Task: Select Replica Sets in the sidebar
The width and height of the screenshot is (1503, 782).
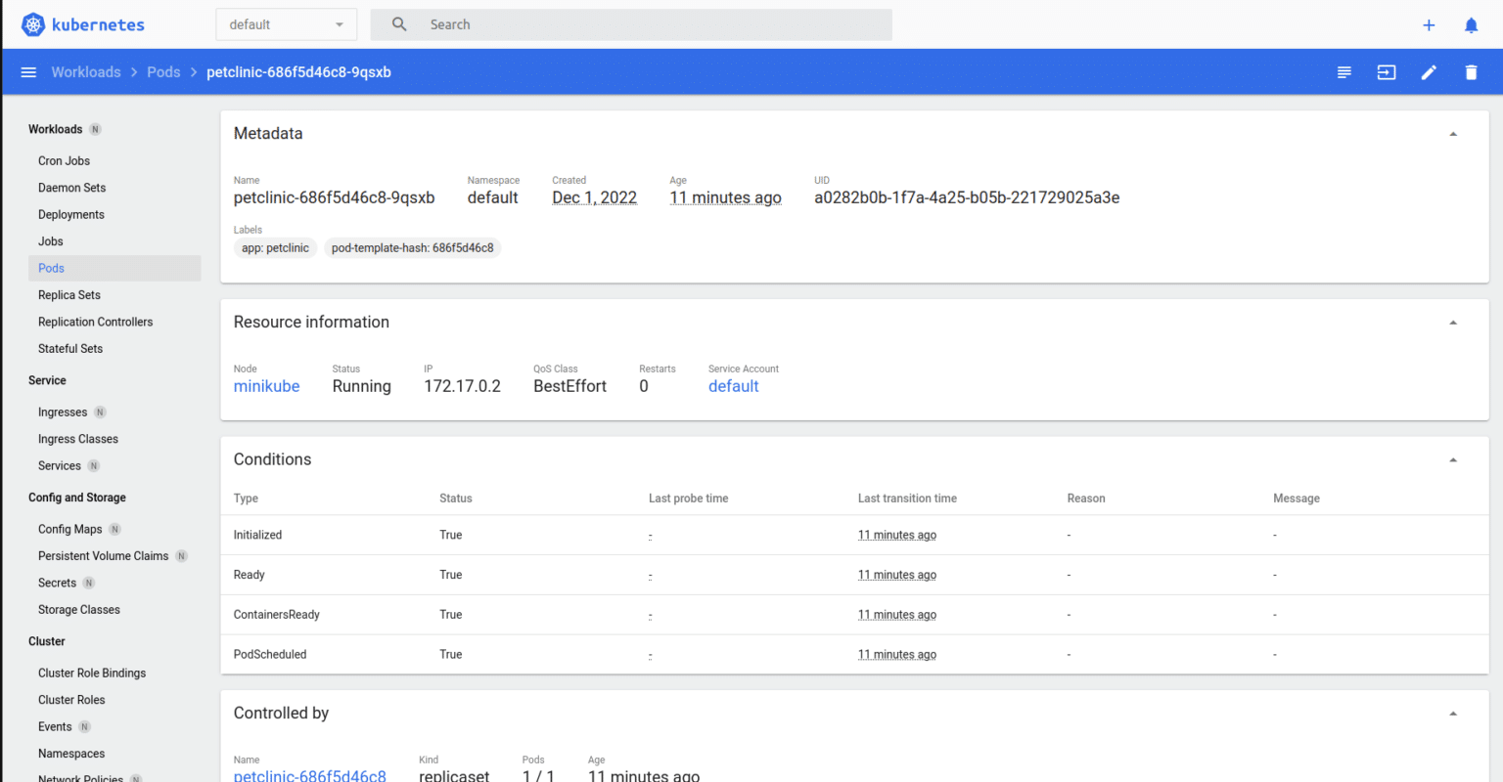Action: pyautogui.click(x=69, y=295)
